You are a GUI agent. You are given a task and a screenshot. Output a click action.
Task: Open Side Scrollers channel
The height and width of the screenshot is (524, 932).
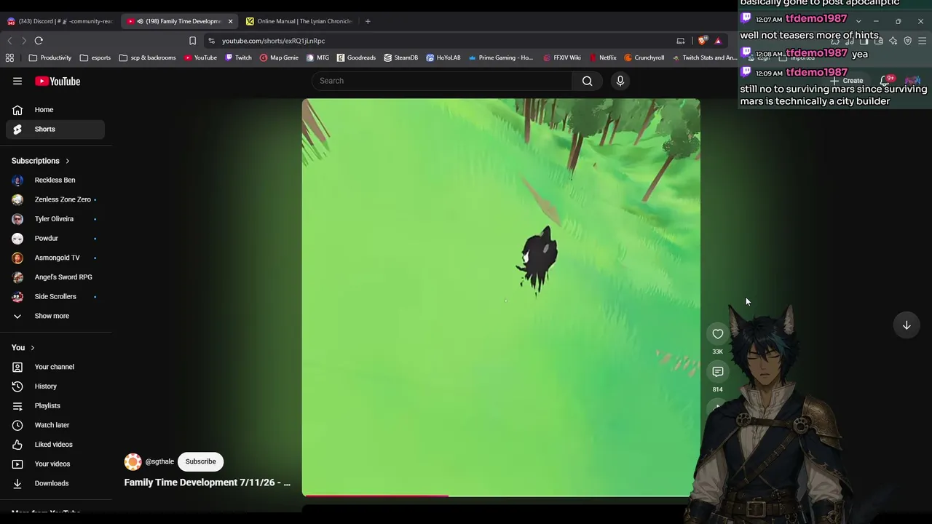55,296
